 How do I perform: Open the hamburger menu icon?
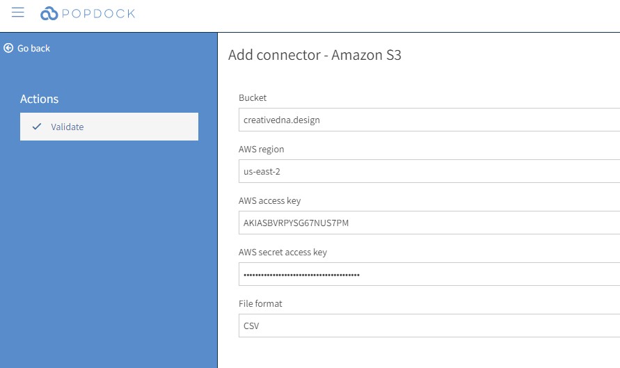click(18, 13)
